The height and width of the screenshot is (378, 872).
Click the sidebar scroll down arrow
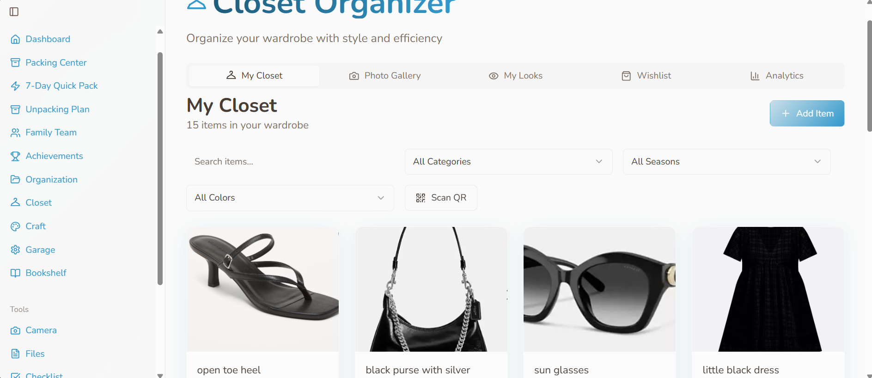[160, 375]
